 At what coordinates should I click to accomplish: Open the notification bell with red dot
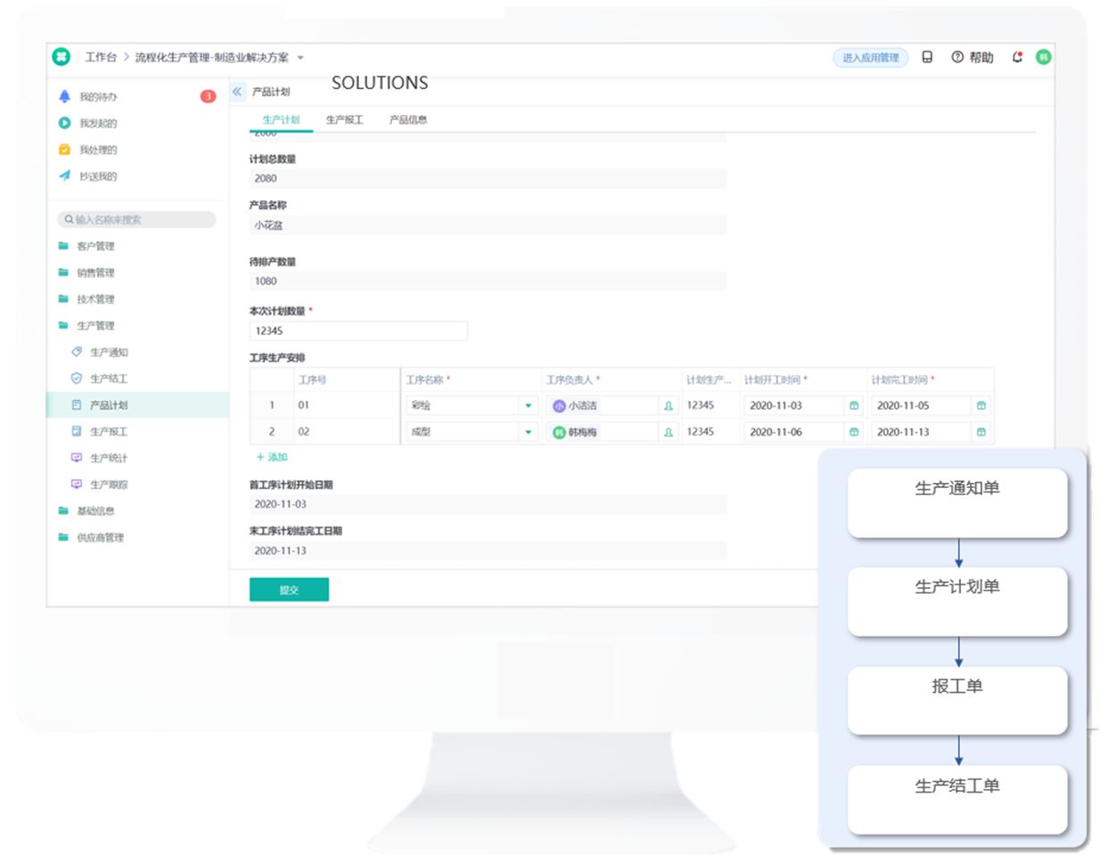[1017, 57]
